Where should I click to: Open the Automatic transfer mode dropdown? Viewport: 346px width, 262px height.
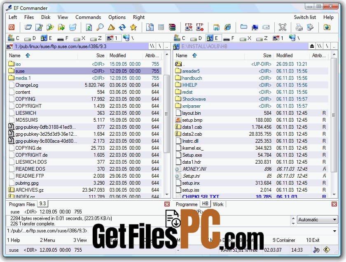(317, 220)
